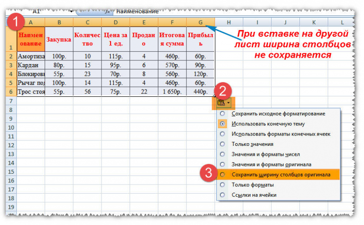This screenshot has width=364, height=225.
Task: Click the '570р.' total cell
Action: pyautogui.click(x=172, y=65)
